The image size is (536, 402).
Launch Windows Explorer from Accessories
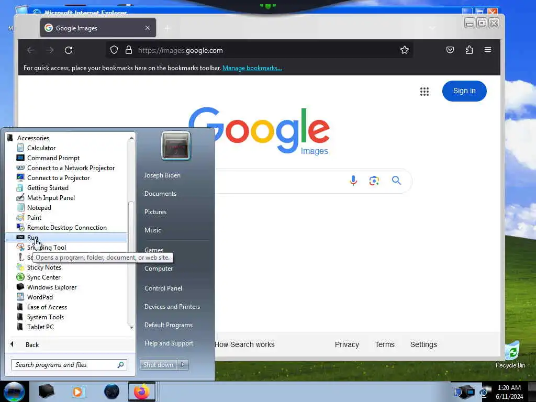coord(52,287)
